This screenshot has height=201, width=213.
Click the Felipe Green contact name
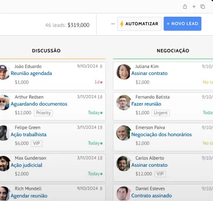pos(27,127)
